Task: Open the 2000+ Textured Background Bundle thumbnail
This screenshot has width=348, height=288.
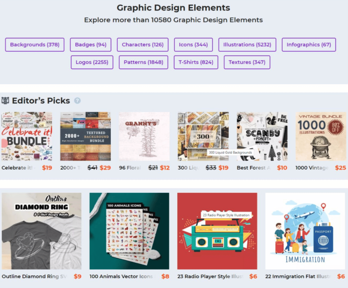Action: (x=85, y=136)
